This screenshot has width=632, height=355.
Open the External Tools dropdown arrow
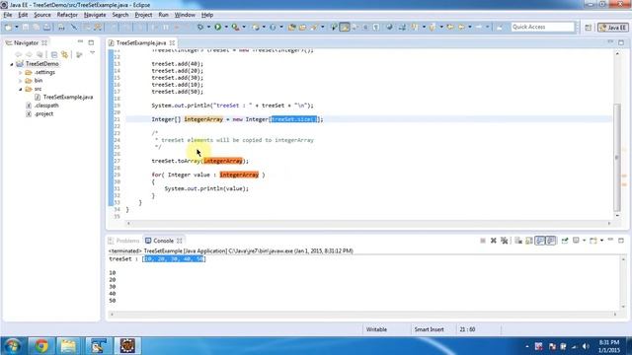tap(244, 27)
